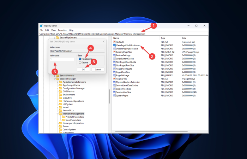Confirm the DWORD edit with OK

[x=83, y=70]
